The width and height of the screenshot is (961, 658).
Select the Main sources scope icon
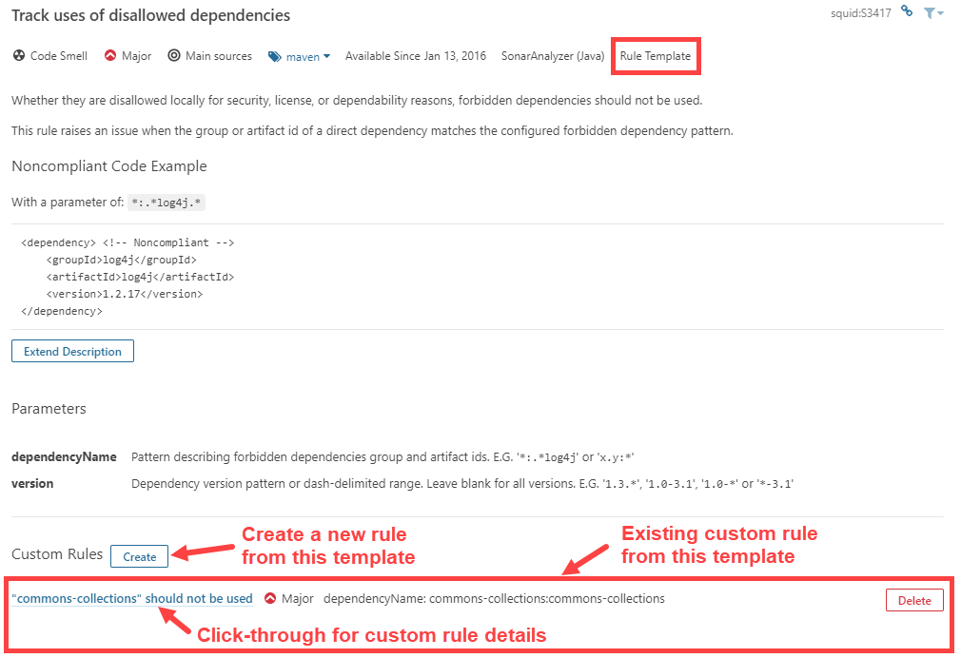(172, 56)
